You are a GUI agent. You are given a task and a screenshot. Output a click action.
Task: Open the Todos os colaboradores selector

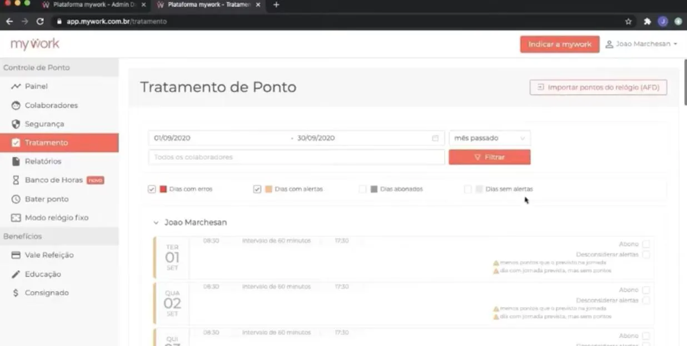[x=297, y=157]
